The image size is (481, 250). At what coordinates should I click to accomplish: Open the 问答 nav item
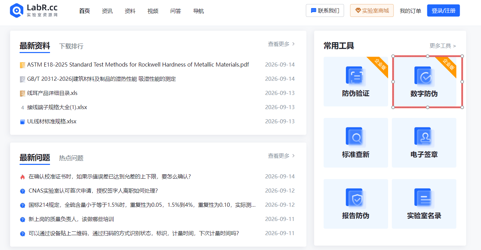tap(176, 11)
